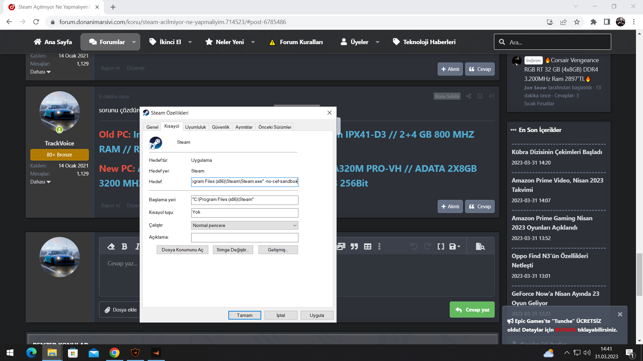Click the Ana Sayfa home icon
Image resolution: width=643 pixels, height=361 pixels.
[x=38, y=42]
